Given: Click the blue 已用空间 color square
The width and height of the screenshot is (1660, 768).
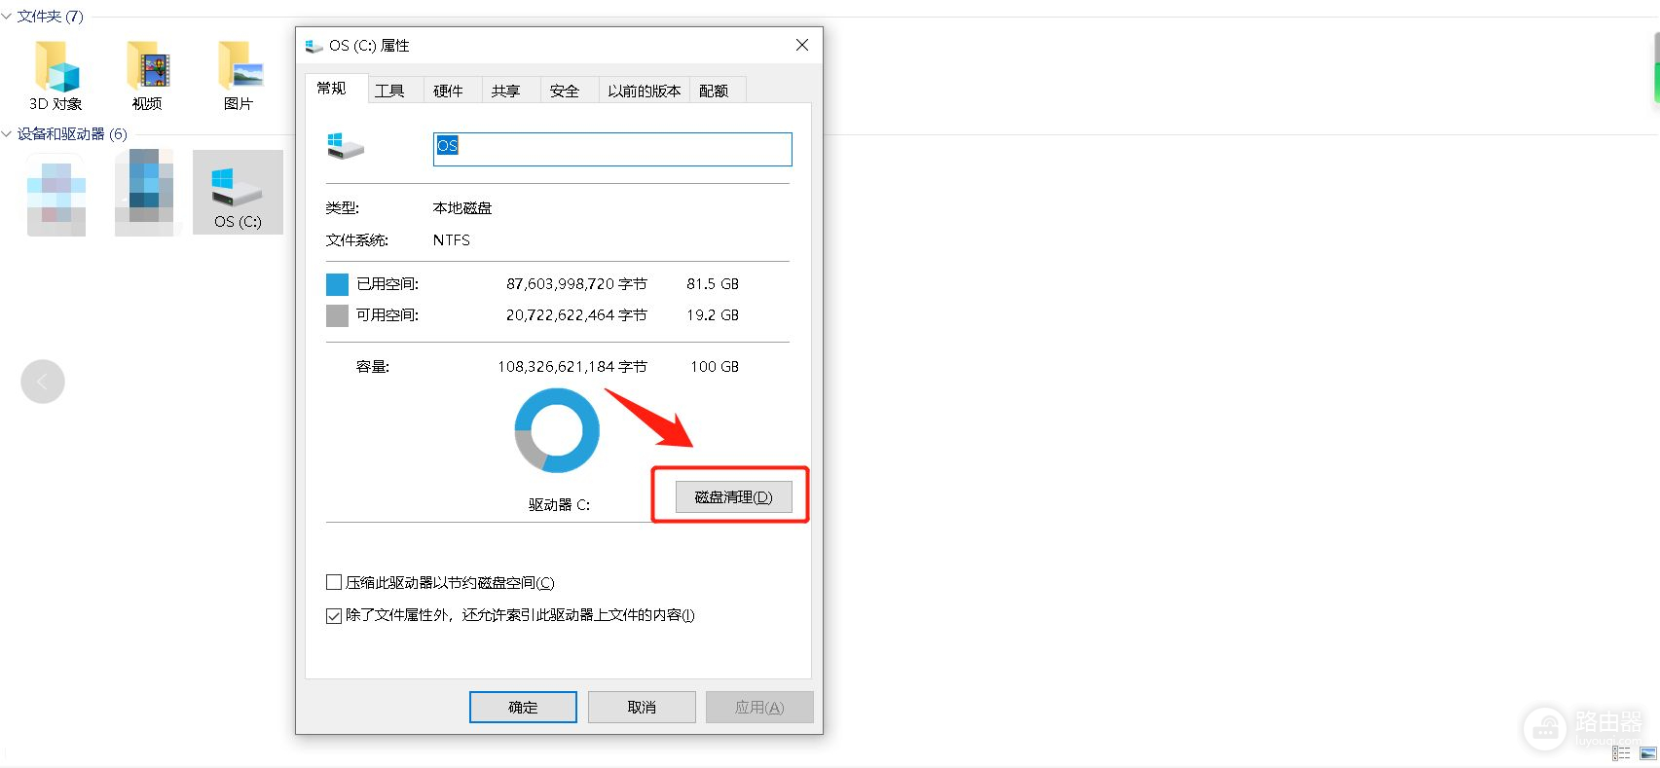Looking at the screenshot, I should point(337,284).
